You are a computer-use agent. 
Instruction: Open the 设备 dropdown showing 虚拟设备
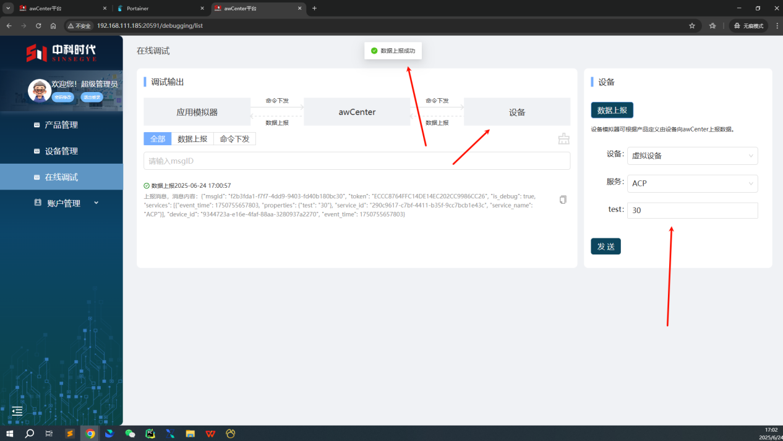click(x=692, y=156)
